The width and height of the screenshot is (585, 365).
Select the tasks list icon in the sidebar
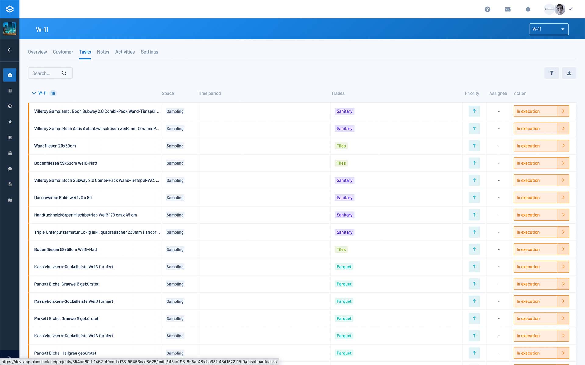tap(10, 90)
